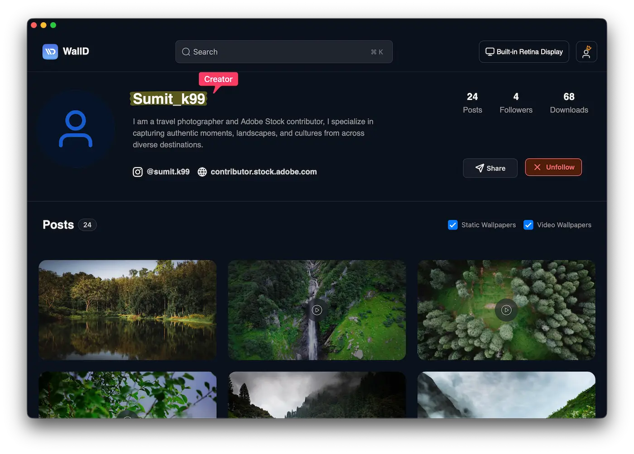Open the @sumit.k99 Instagram link
This screenshot has width=634, height=454.
[168, 172]
